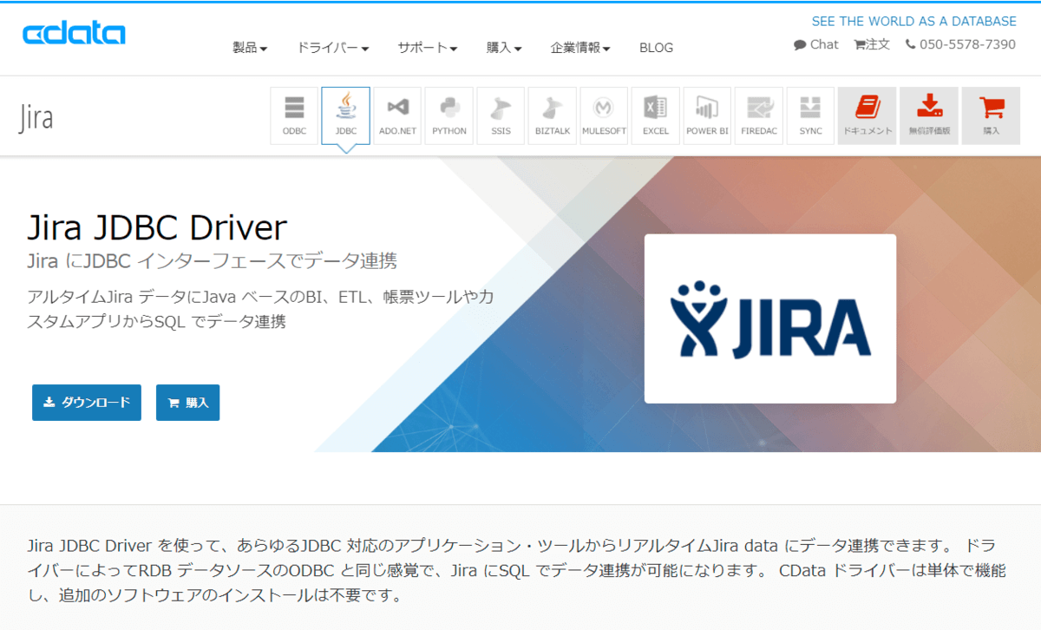Screen dimensions: 1041x630
Task: Open the BLOG menu item
Action: 656,48
